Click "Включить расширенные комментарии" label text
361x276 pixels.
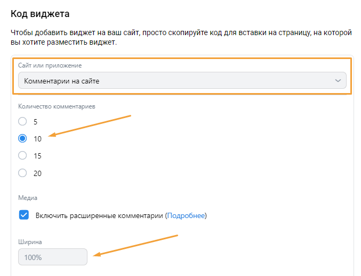(99, 215)
